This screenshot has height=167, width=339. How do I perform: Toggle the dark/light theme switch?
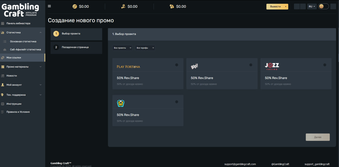[x=323, y=6]
